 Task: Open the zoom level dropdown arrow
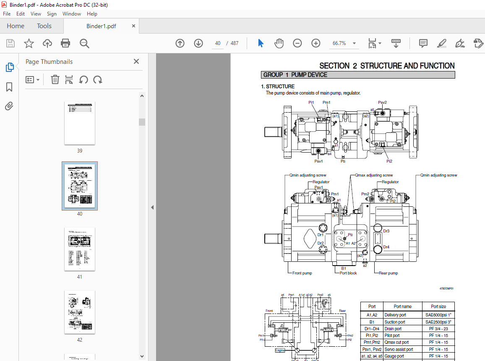pyautogui.click(x=355, y=43)
